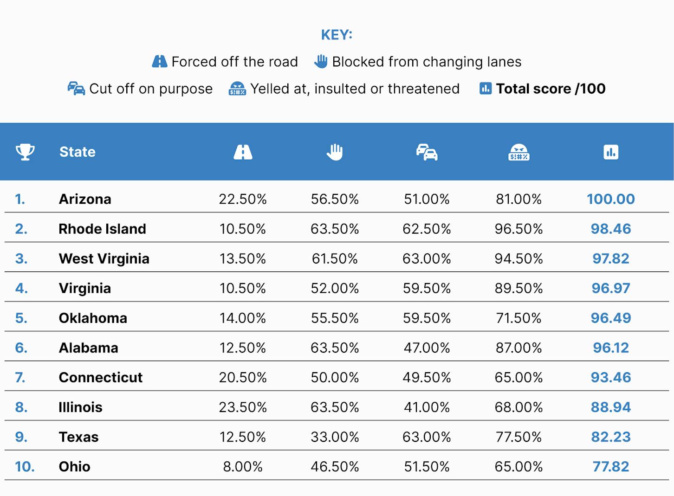674x496 pixels.
Task: Click the forced off road header icon
Action: tap(243, 152)
